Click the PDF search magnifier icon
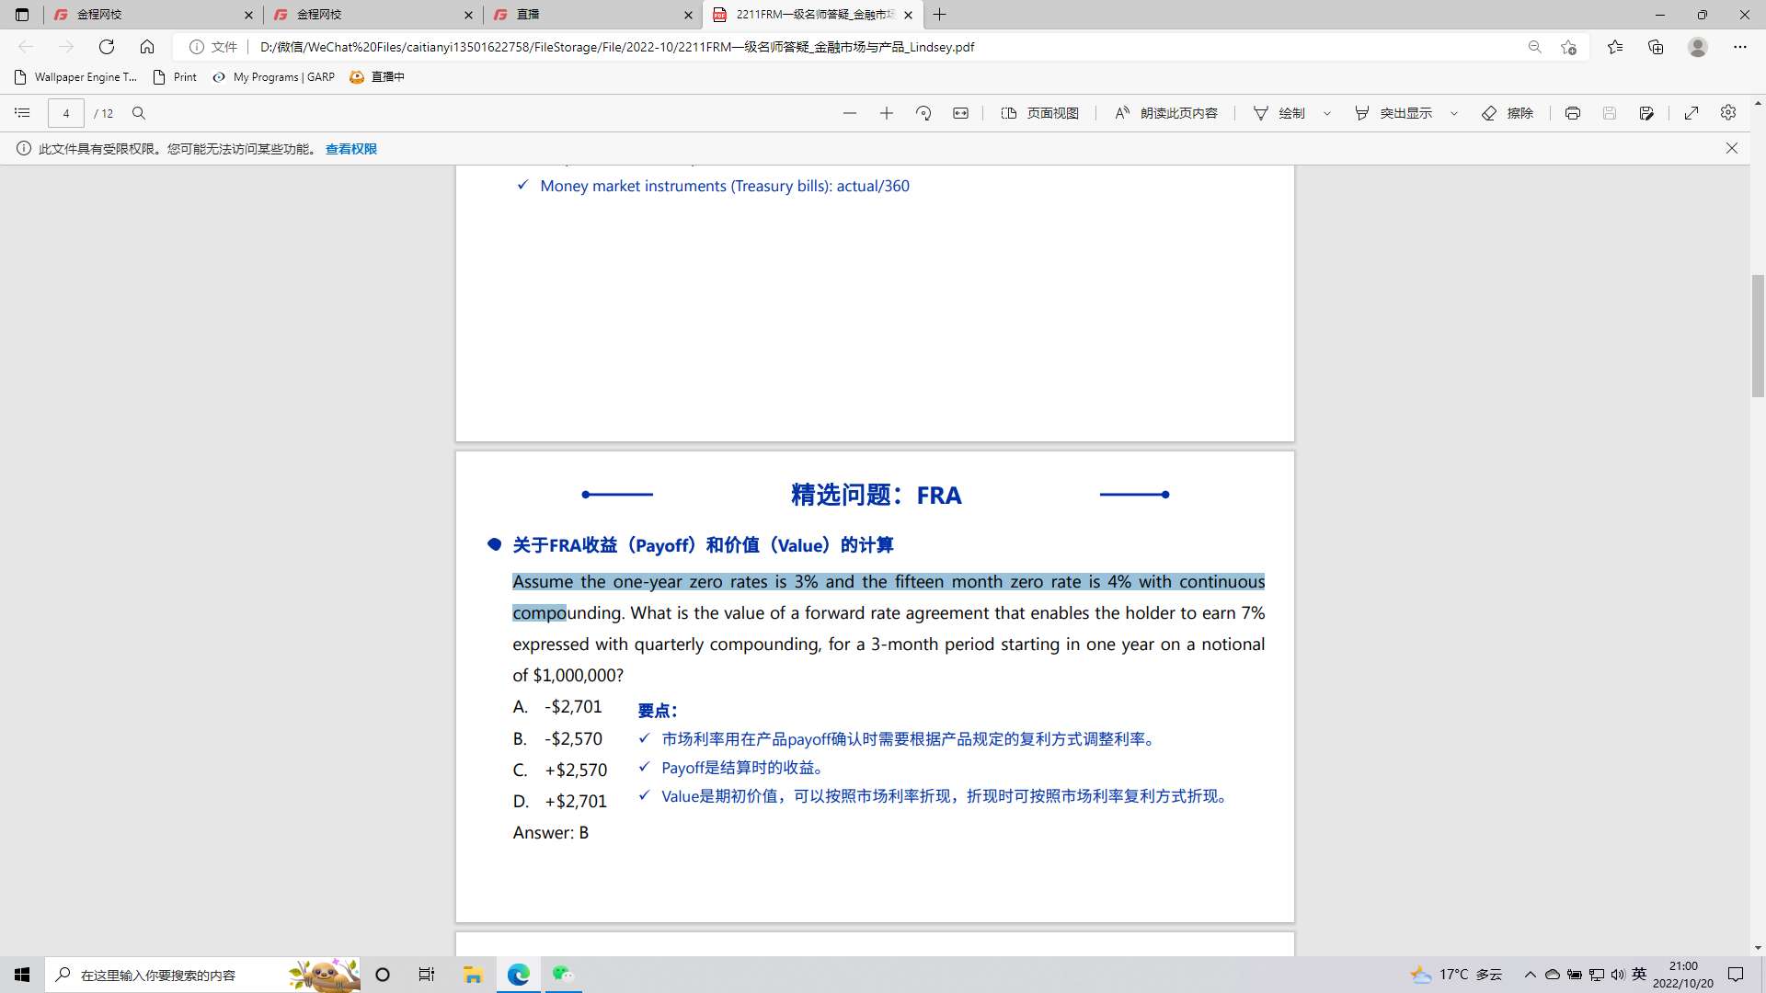Viewport: 1766px width, 993px height. [139, 113]
